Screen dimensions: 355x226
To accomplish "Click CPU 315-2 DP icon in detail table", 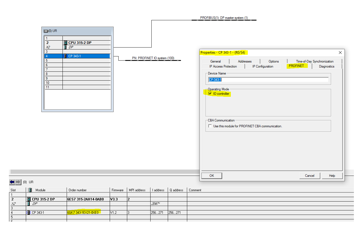I will click(29, 199).
